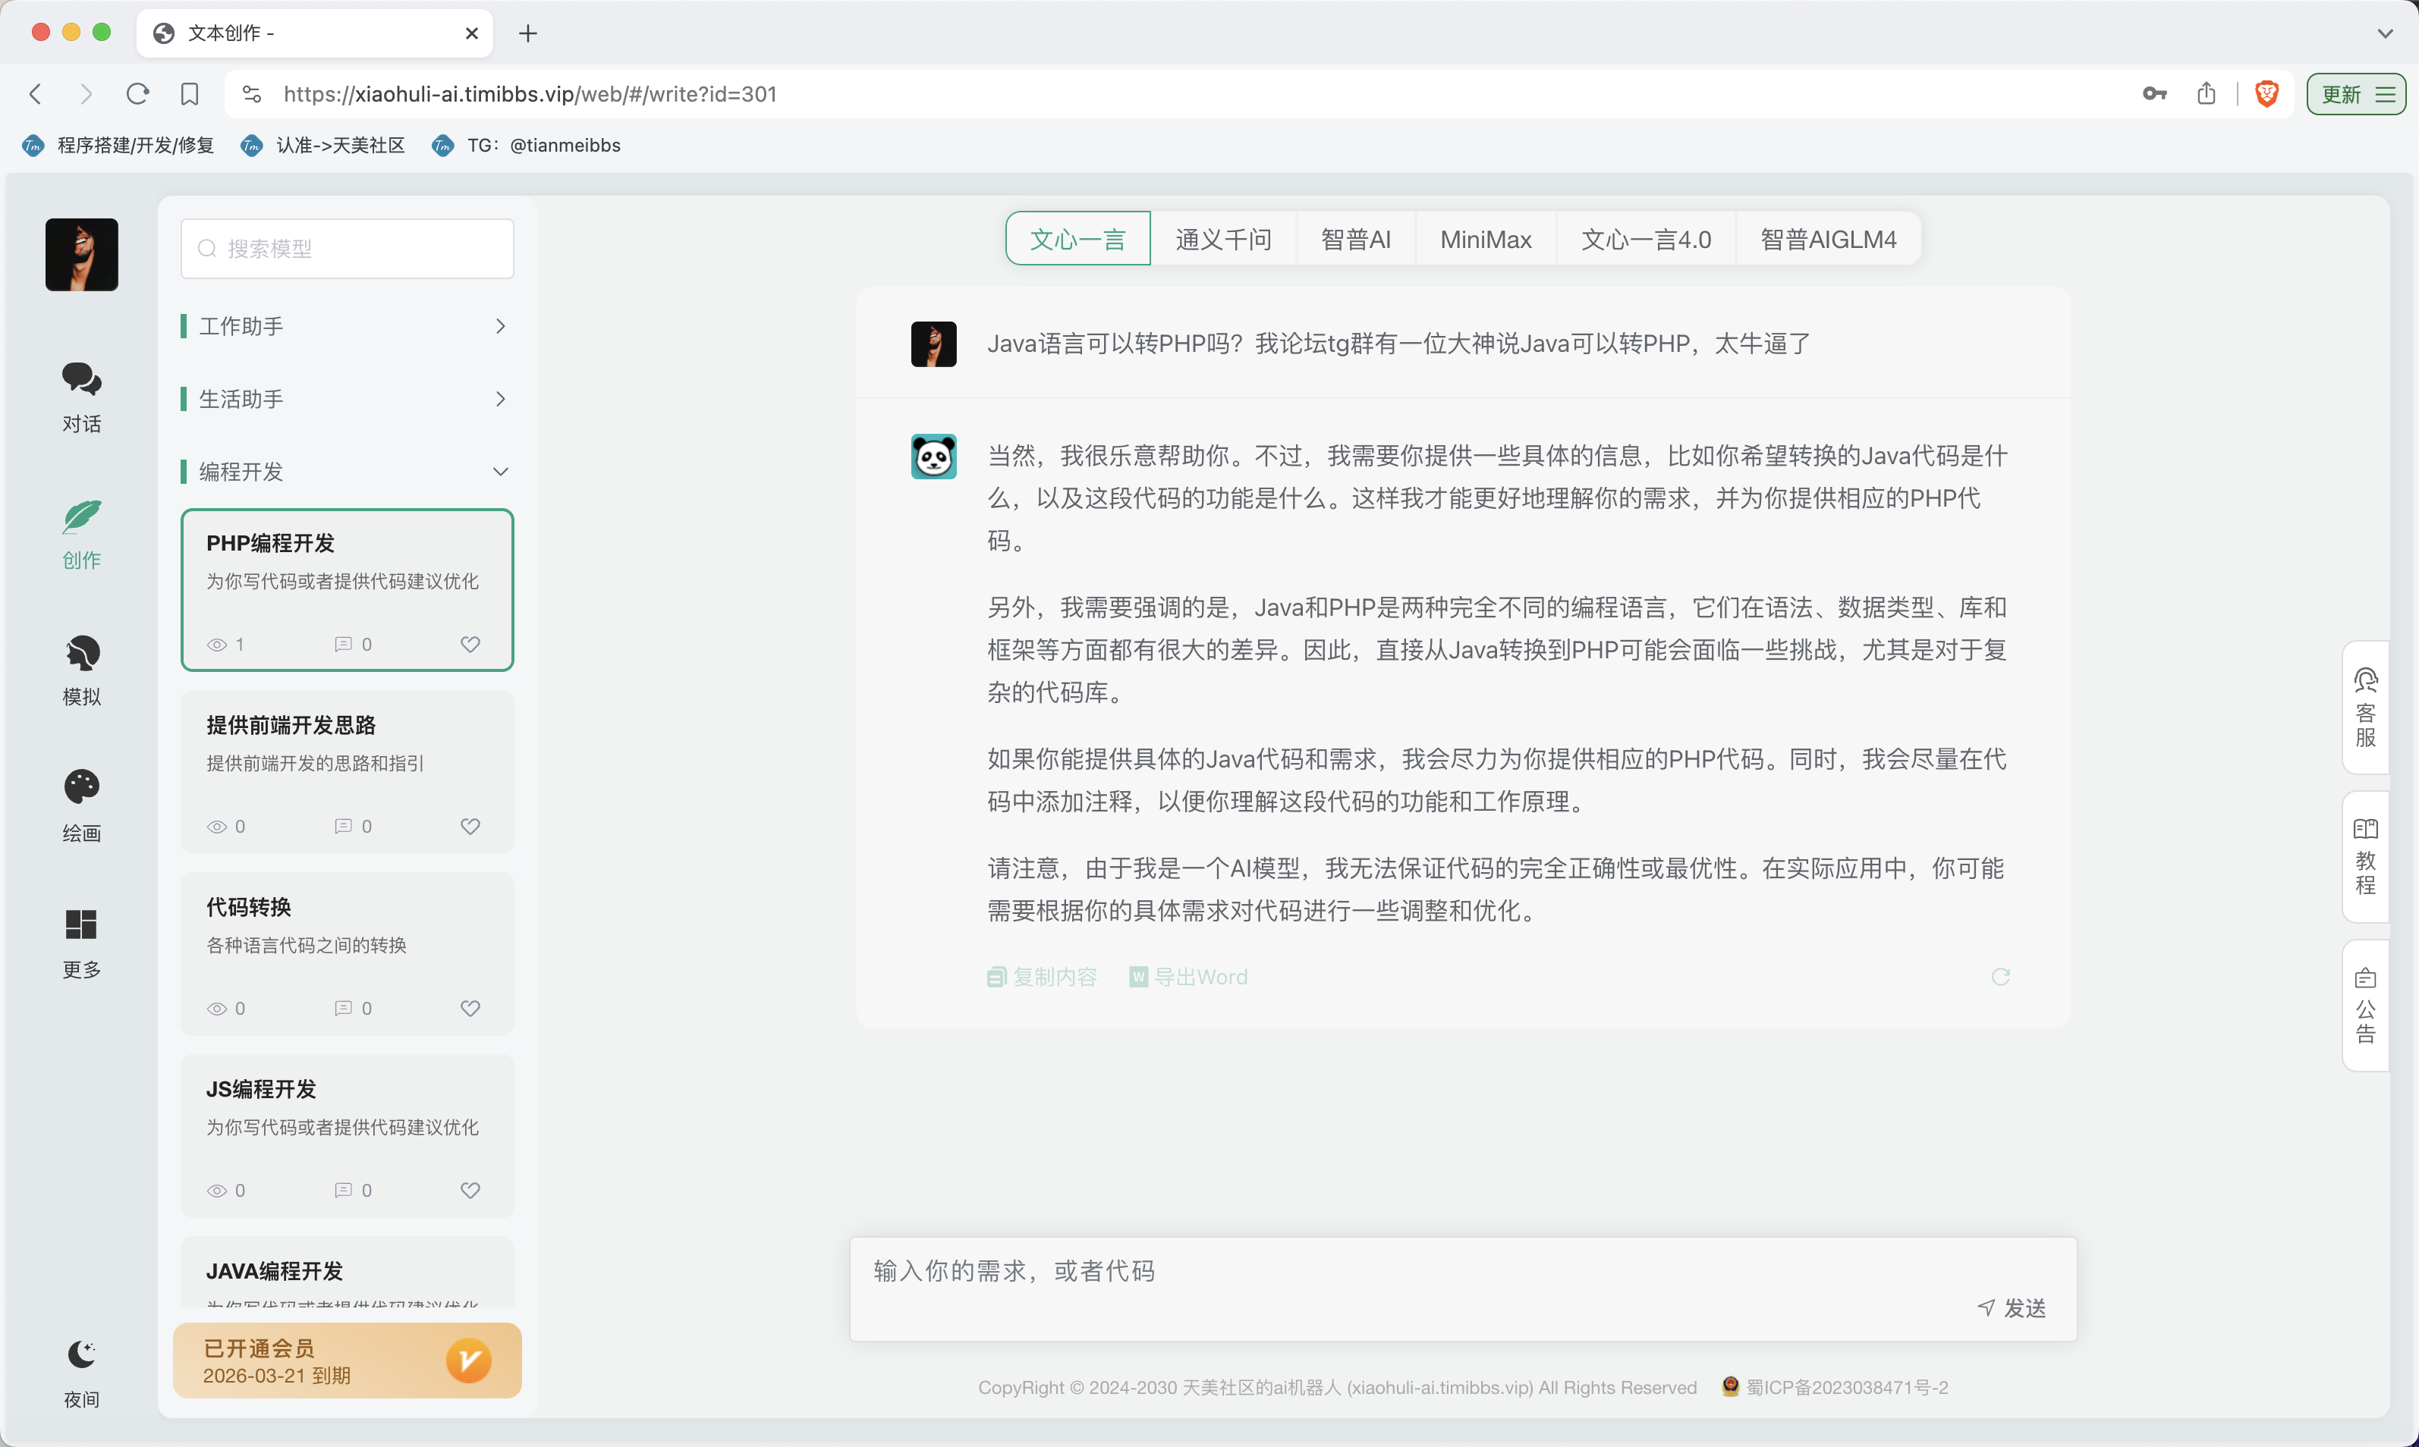
Task: Click the 已开通会员 membership banner
Action: [348, 1361]
